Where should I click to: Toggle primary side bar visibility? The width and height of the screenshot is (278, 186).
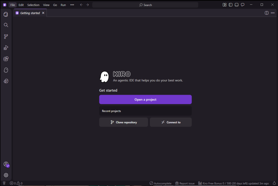click(x=230, y=5)
